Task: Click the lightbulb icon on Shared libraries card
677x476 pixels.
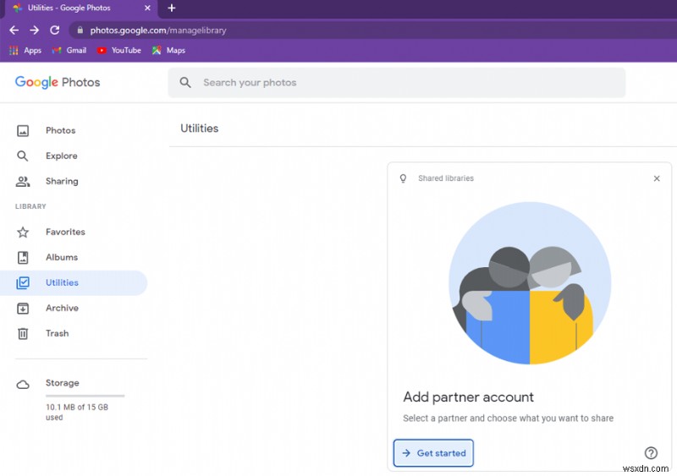Action: (403, 178)
